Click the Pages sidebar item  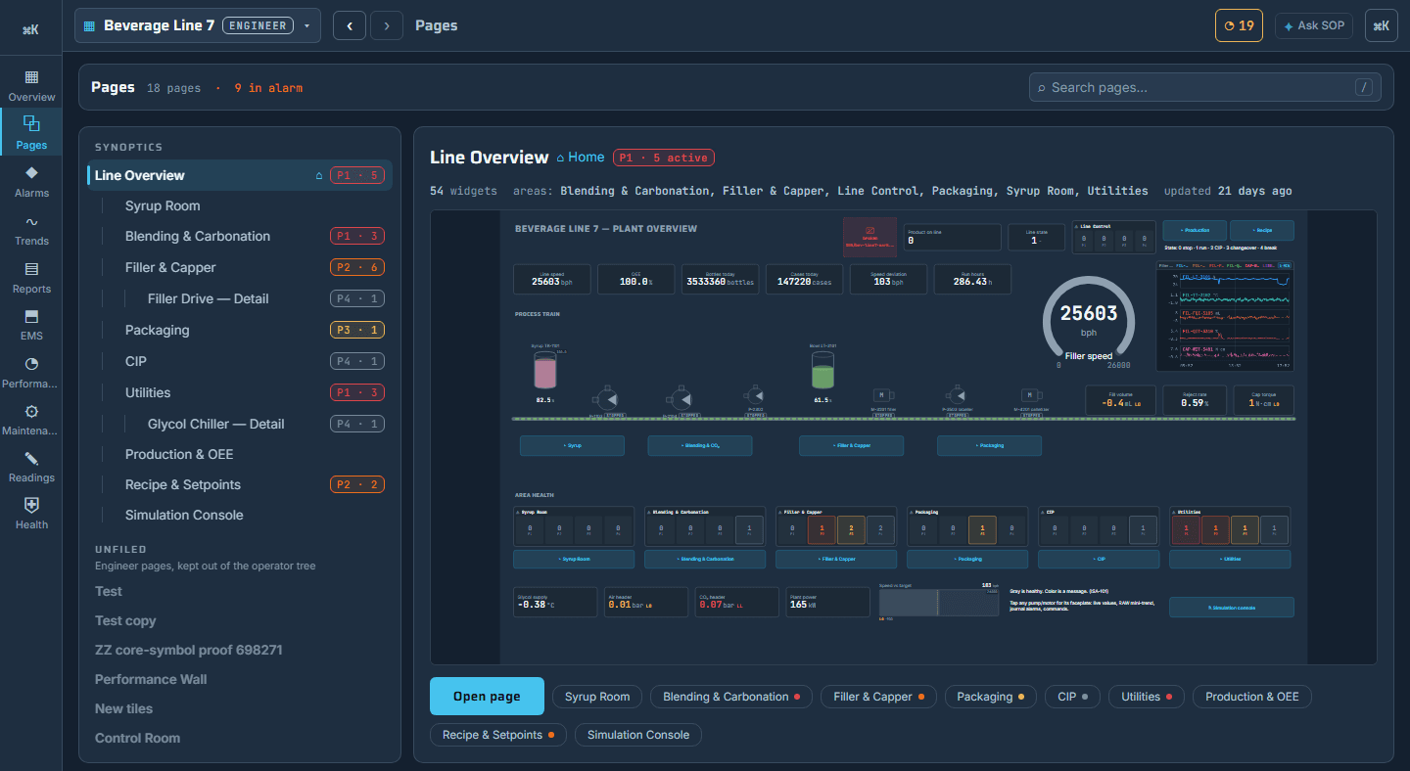click(x=31, y=133)
